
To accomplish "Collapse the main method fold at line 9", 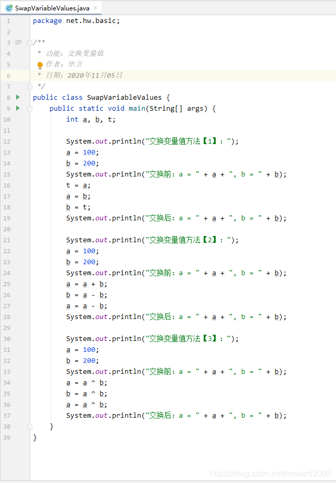I will pos(30,109).
